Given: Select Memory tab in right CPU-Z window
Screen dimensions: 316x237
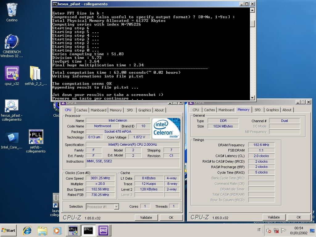Looking at the screenshot, I should tap(243, 110).
